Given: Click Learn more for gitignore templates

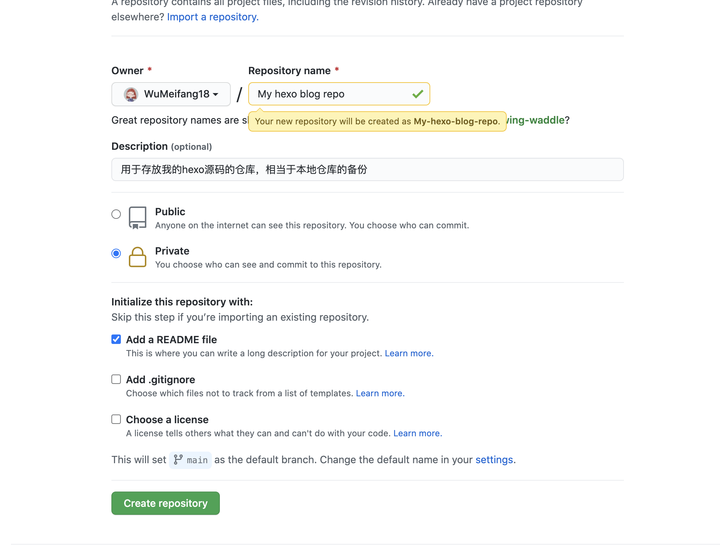Looking at the screenshot, I should [x=380, y=393].
